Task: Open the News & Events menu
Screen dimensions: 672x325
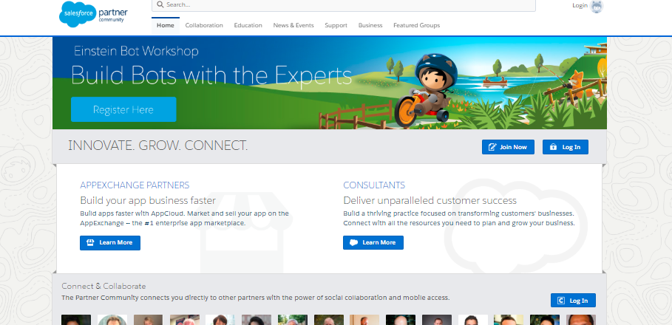Action: tap(293, 25)
